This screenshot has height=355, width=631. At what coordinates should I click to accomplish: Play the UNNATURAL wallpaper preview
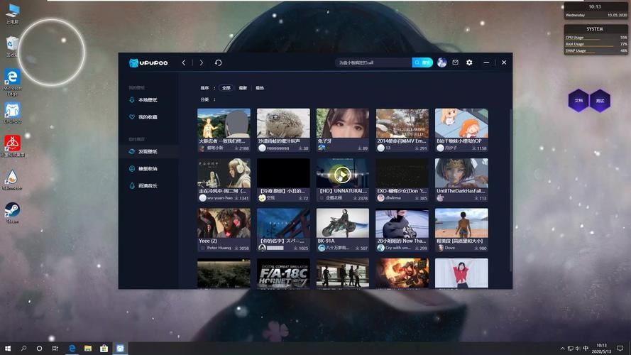pos(342,175)
